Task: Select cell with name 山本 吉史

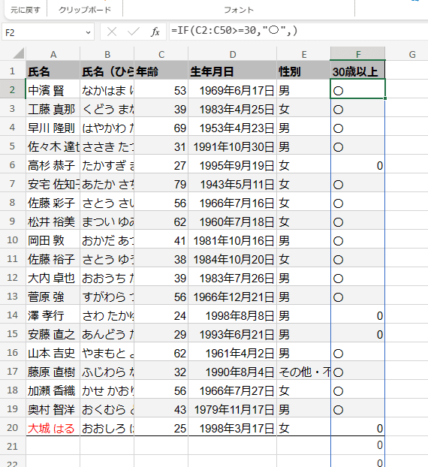Action: click(x=53, y=352)
